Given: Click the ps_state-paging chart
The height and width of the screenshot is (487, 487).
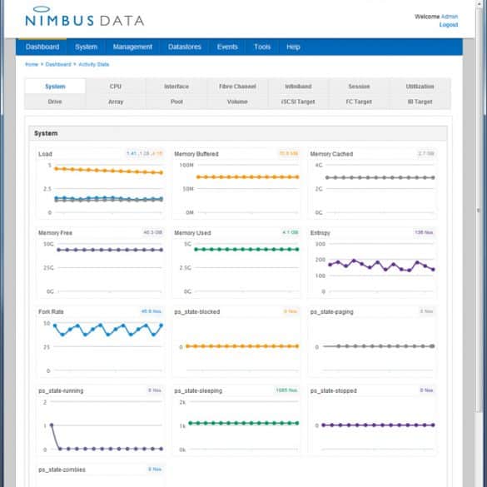Looking at the screenshot, I should (373, 341).
